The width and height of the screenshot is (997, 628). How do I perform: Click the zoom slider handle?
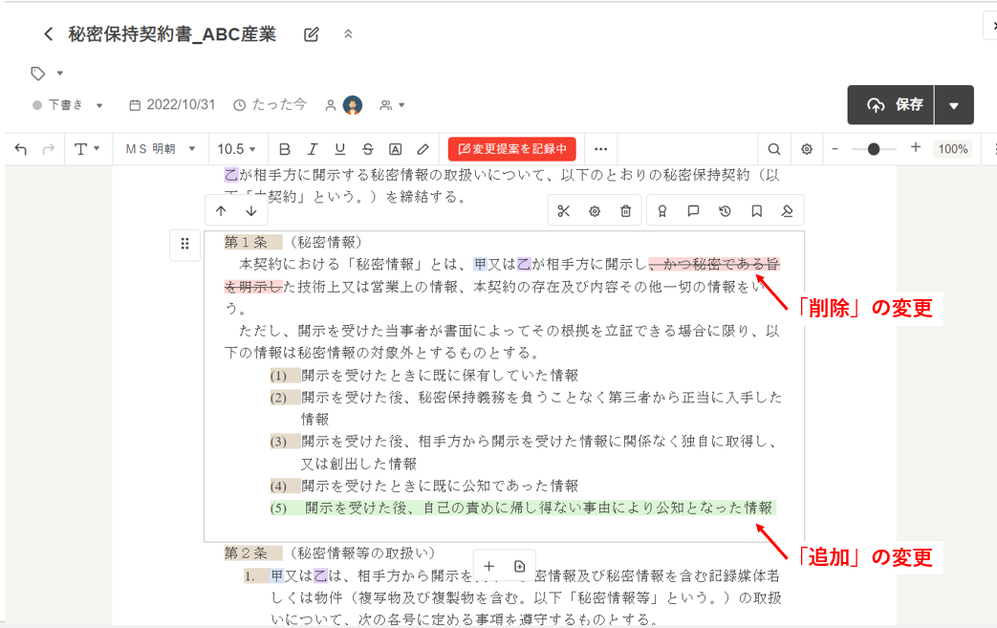[875, 149]
